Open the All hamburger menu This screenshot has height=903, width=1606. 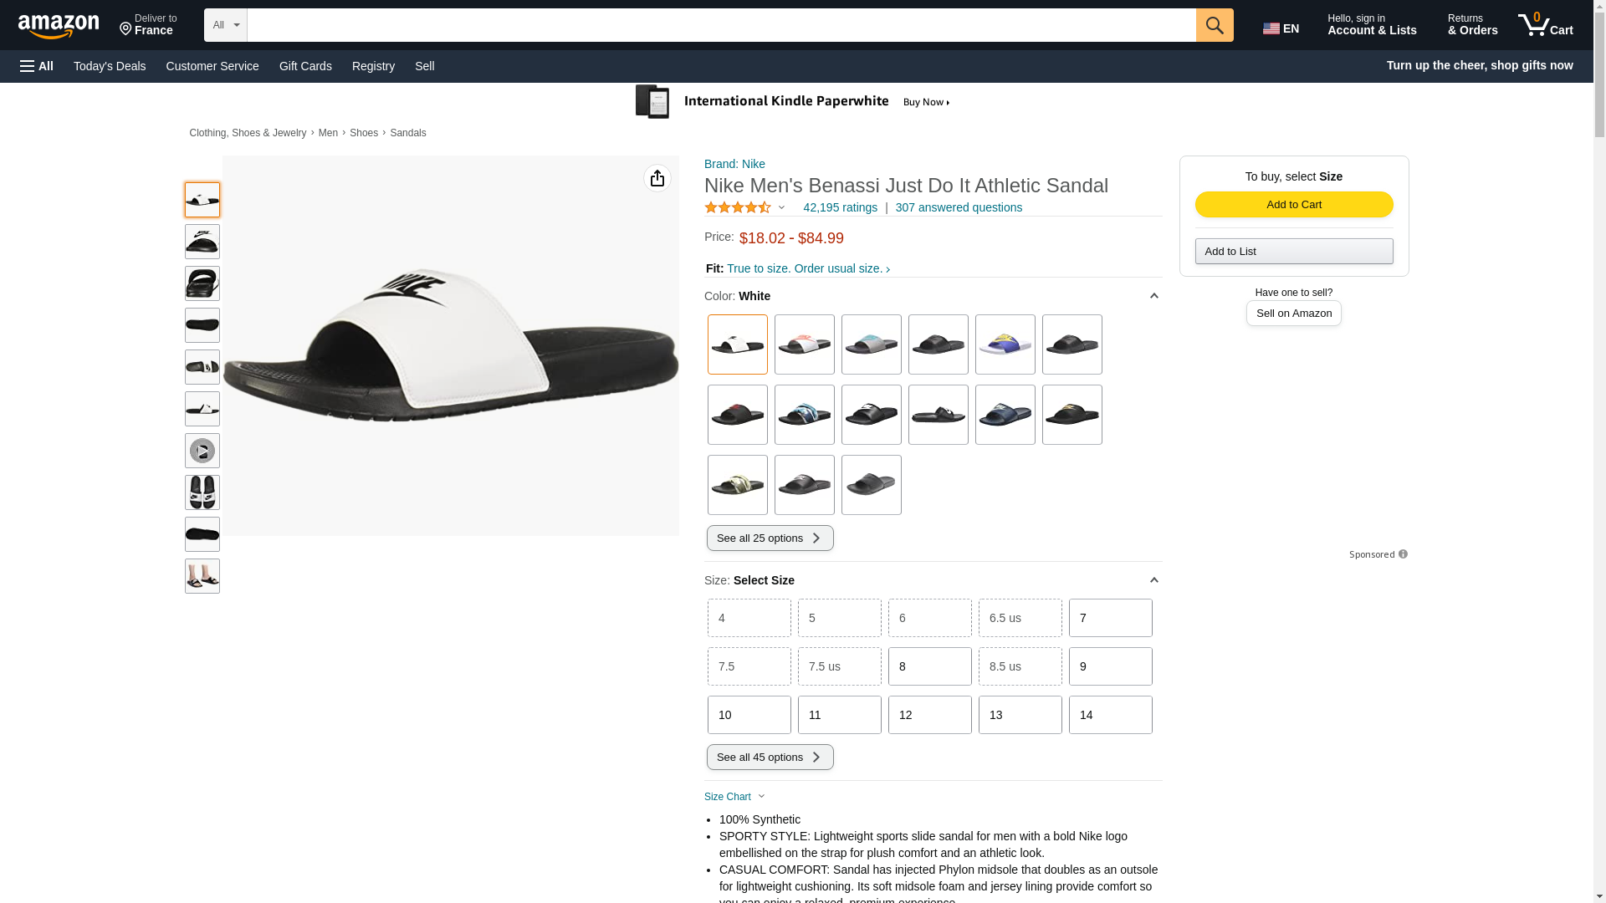[37, 66]
